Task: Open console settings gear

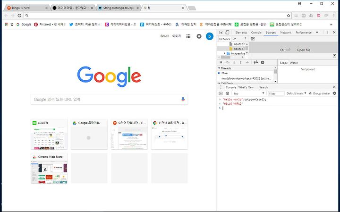Action: (x=334, y=93)
